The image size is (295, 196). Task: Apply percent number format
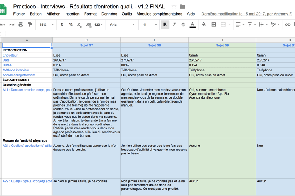(x=71, y=24)
